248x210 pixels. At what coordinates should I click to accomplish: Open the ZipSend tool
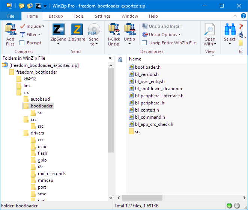pos(58,30)
